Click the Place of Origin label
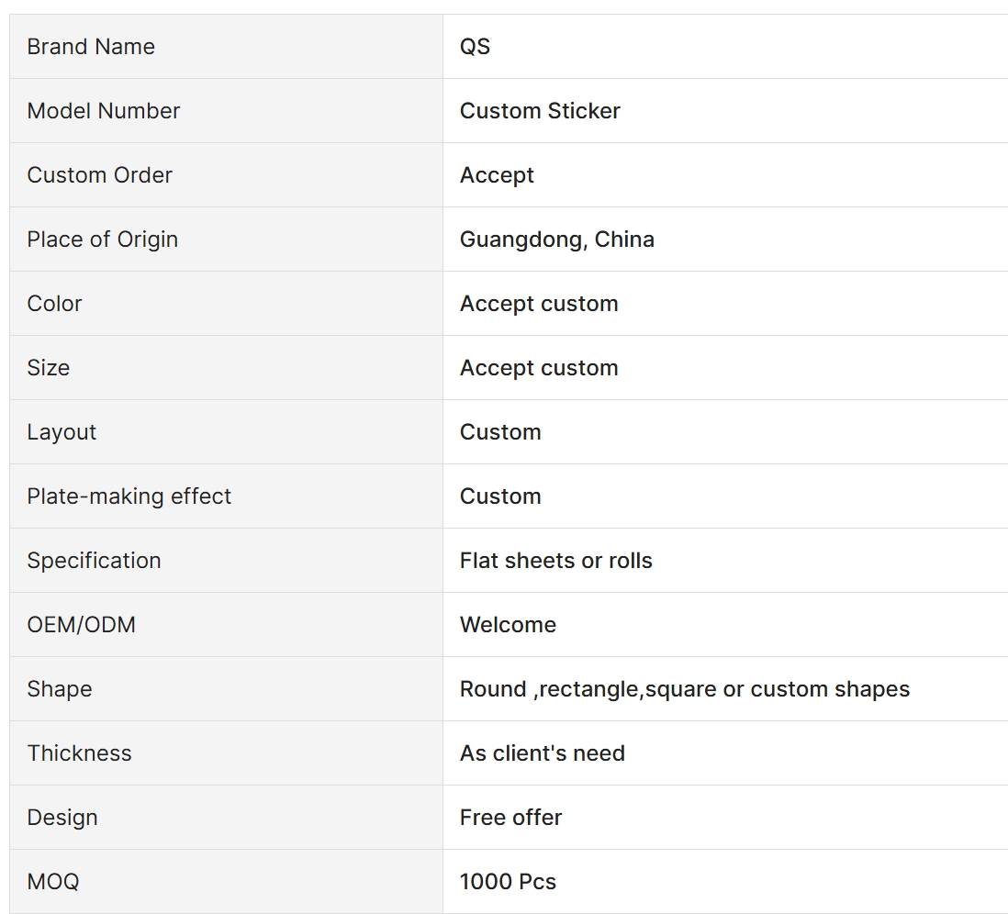 102,240
